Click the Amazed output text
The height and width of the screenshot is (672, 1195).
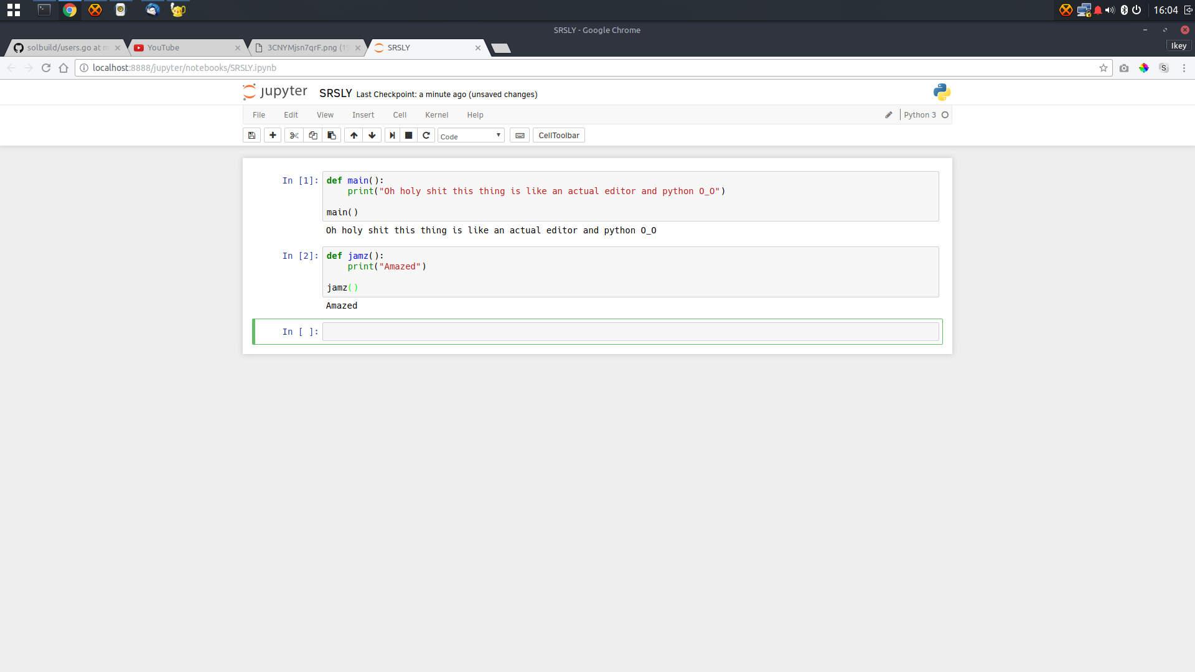(342, 306)
